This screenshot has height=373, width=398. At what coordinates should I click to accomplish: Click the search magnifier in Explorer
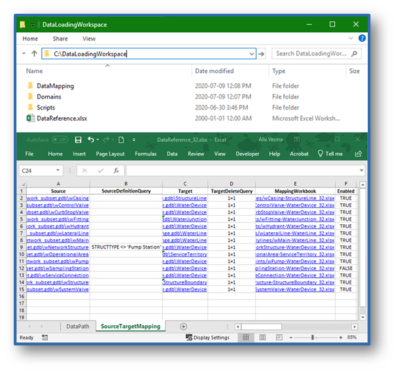pos(354,54)
